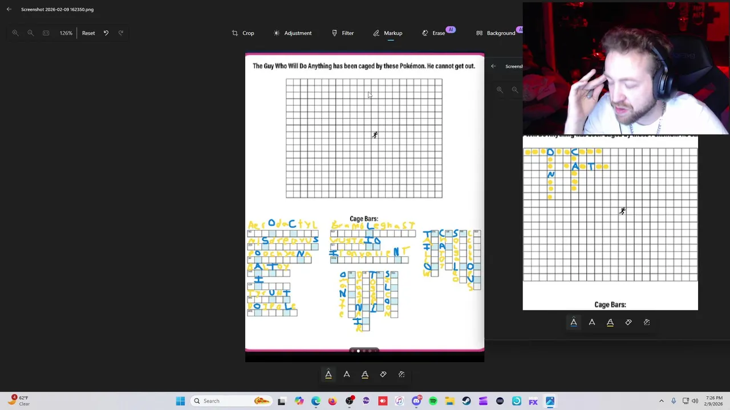Open Steam from the taskbar
The image size is (730, 410).
467,401
